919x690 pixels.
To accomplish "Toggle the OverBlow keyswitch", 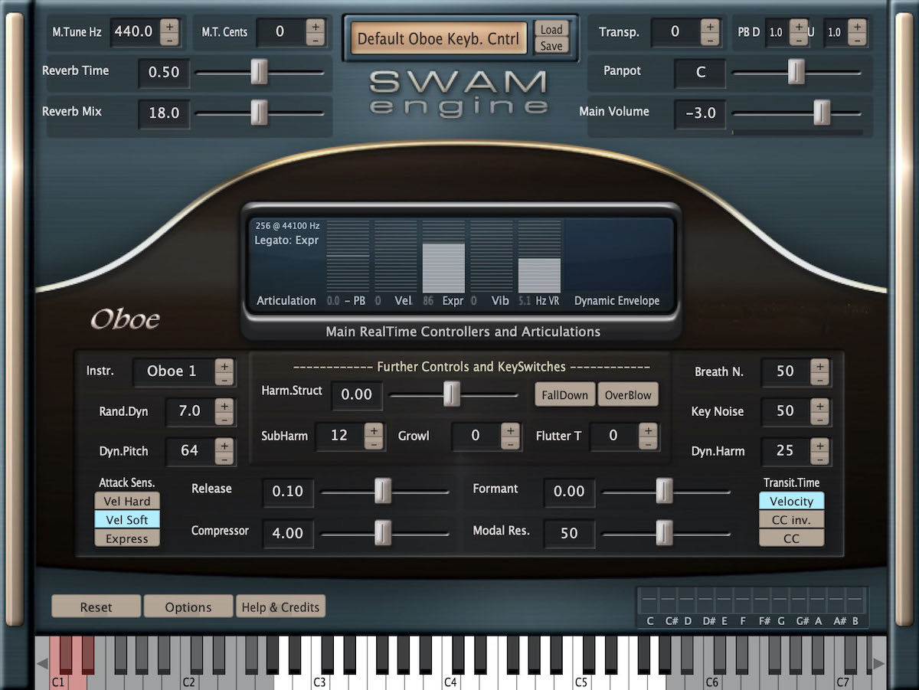I will (x=628, y=395).
